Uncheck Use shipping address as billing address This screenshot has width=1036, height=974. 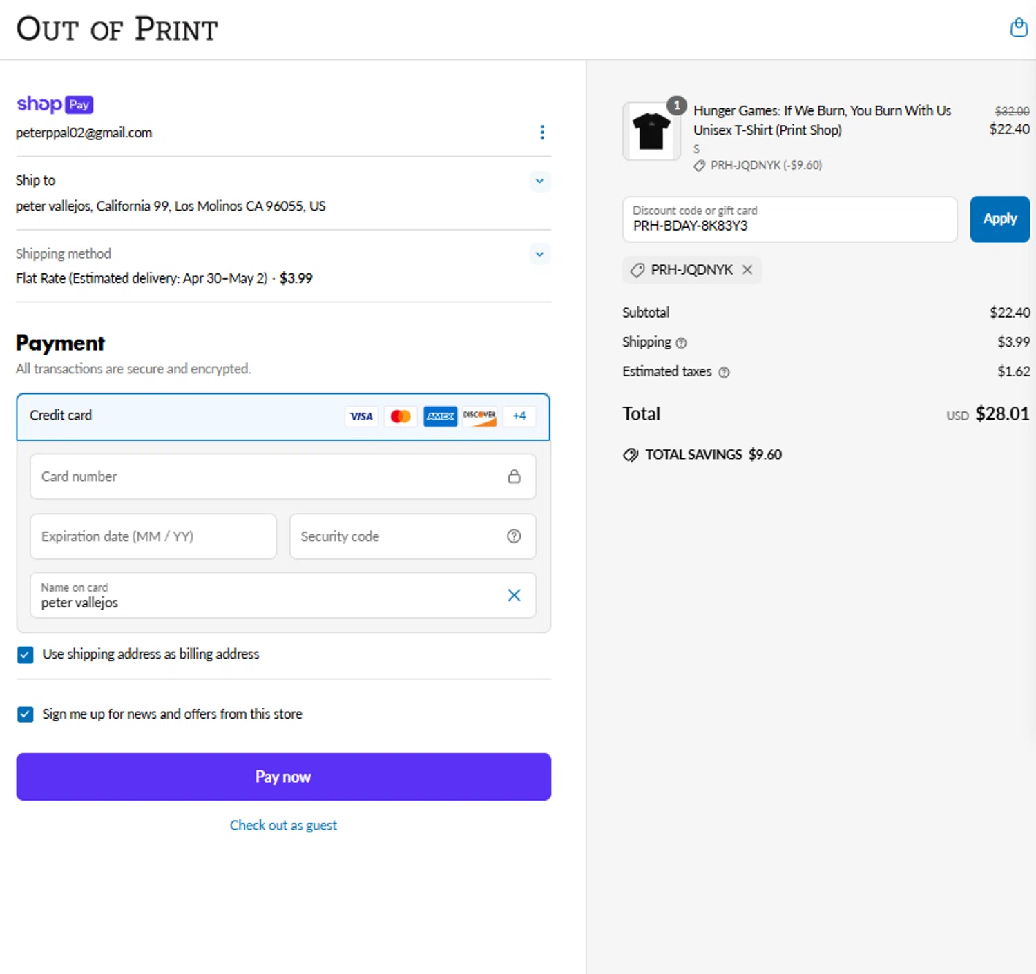tap(26, 654)
